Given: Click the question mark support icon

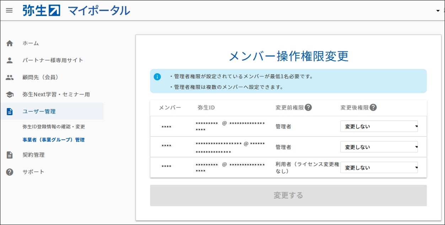Looking at the screenshot, I should pyautogui.click(x=10, y=172).
